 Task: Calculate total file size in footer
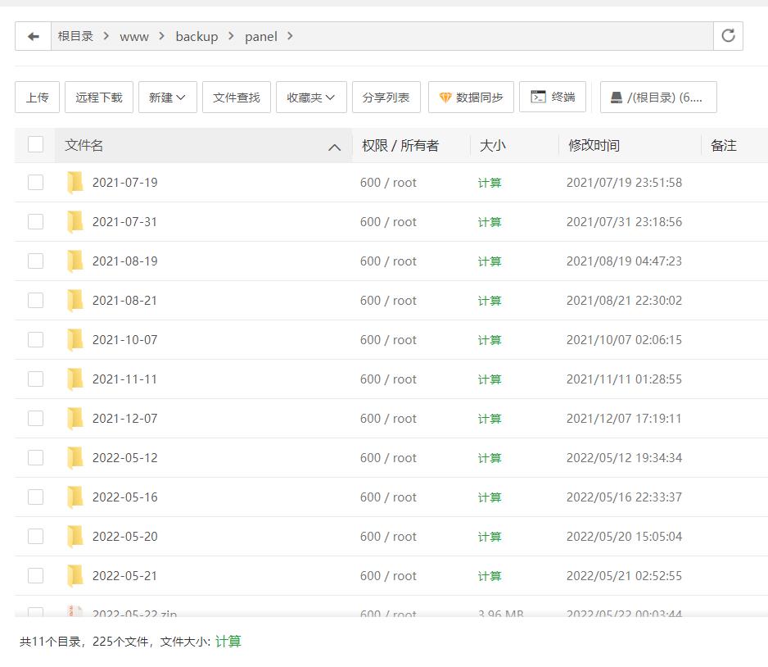(x=228, y=642)
